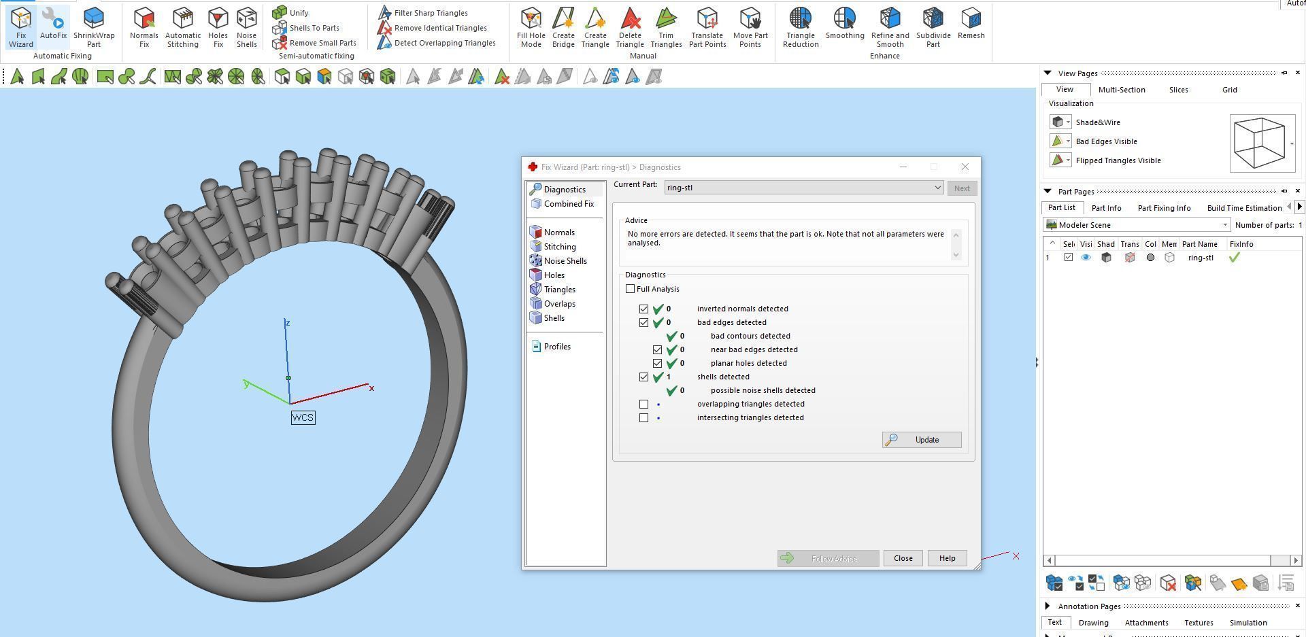The image size is (1306, 637).
Task: Open the Part Fixing Info tab
Action: point(1164,208)
